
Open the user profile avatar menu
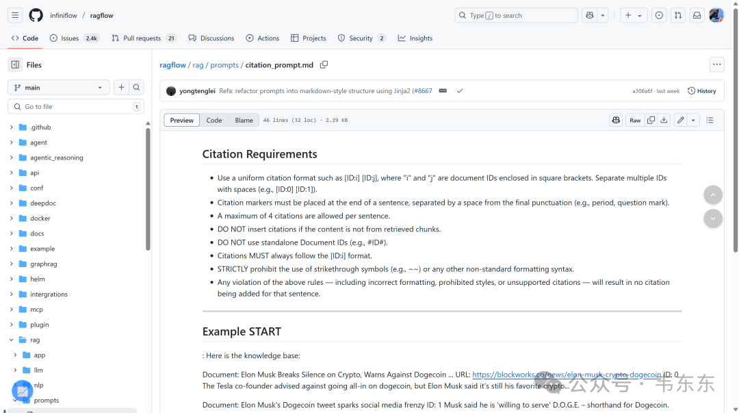(716, 15)
